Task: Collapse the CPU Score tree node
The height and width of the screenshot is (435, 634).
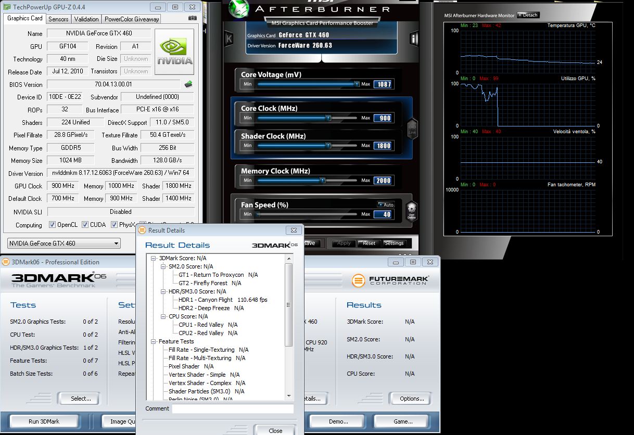Action: pos(164,316)
